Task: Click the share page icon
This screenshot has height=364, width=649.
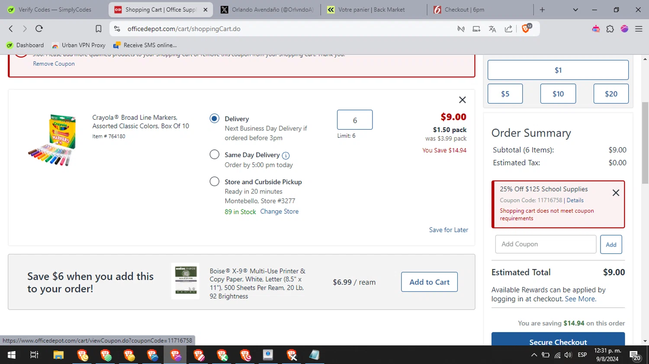Action: [x=508, y=29]
